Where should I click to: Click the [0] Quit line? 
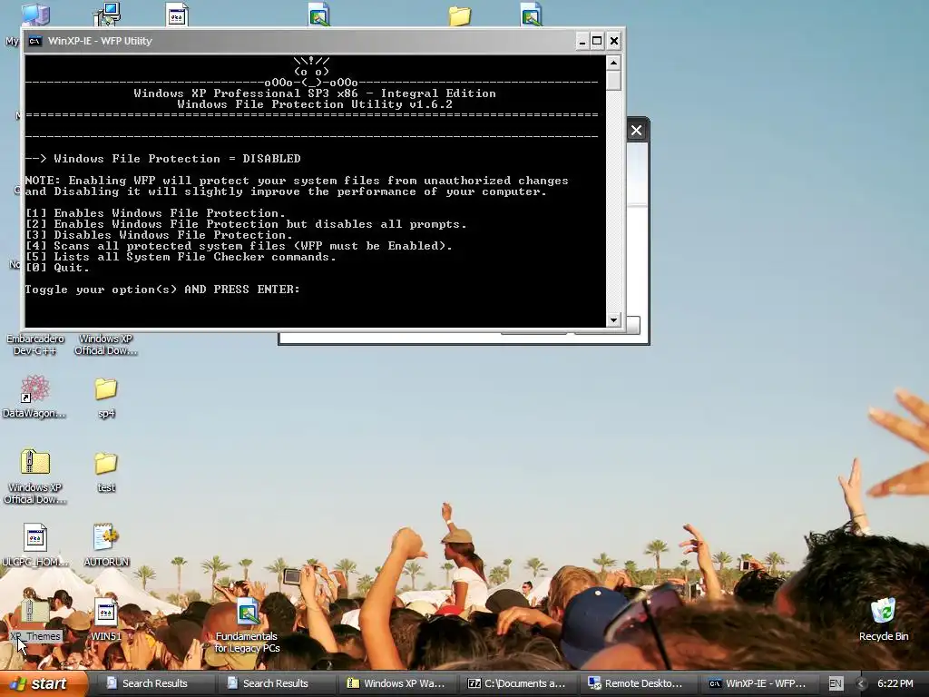[57, 268]
